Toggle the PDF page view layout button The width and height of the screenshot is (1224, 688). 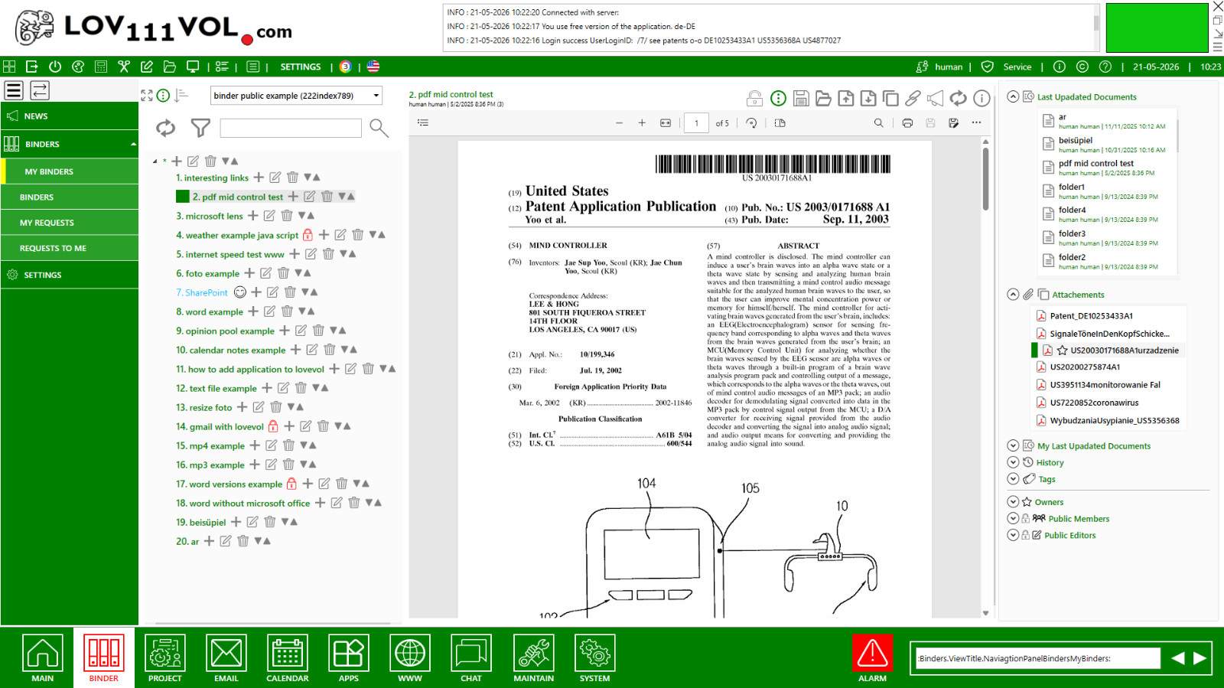(x=780, y=123)
